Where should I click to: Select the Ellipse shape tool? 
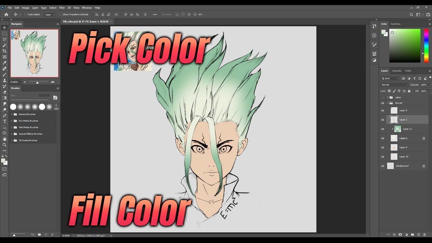pyautogui.click(x=4, y=133)
